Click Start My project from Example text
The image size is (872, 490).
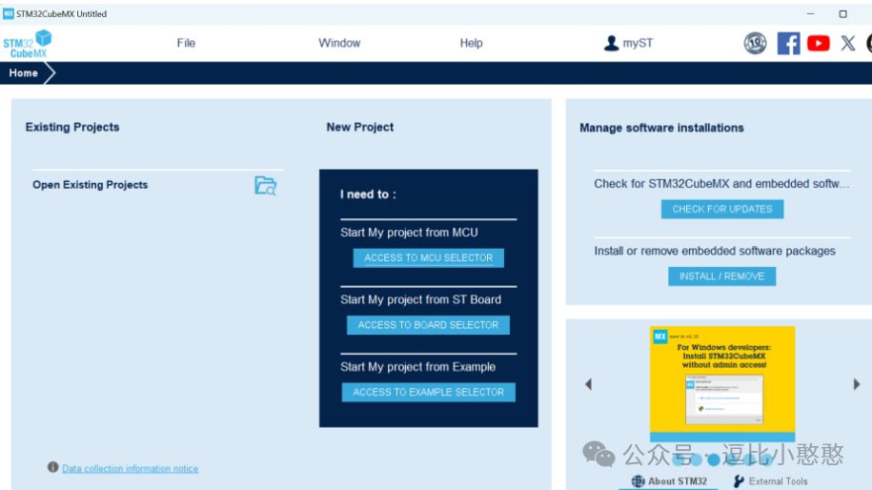417,367
